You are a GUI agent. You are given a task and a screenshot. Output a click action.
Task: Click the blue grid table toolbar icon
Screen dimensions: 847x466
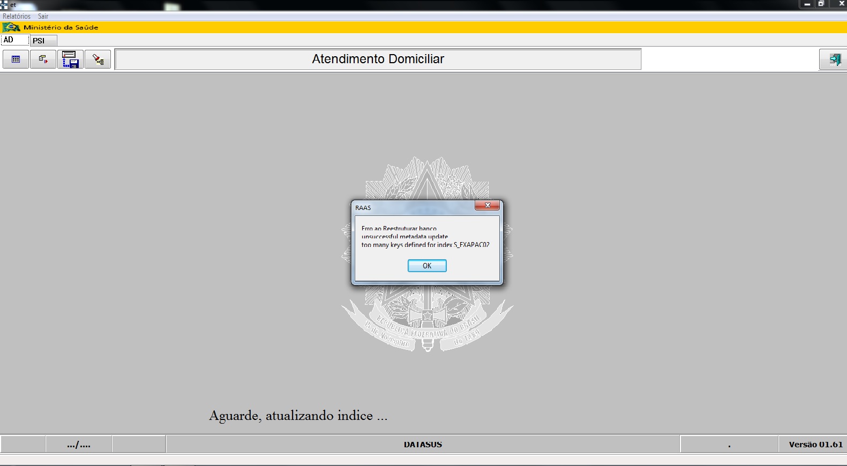click(16, 59)
